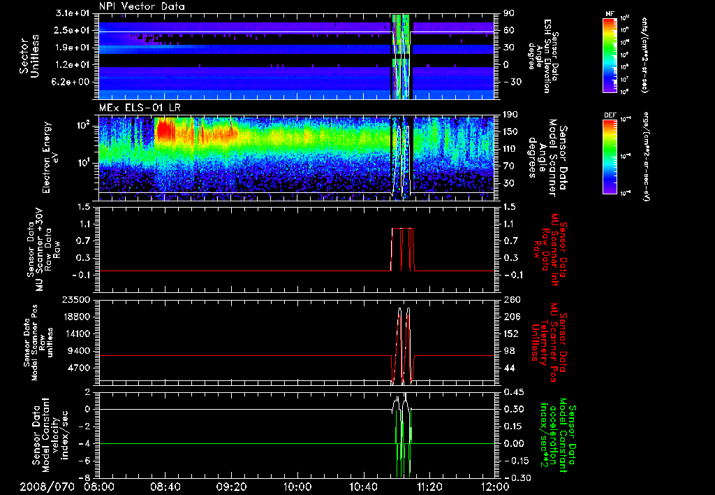Click the "190" scanner angle tick
Viewport: 715px width, 495px height.
tap(510, 115)
